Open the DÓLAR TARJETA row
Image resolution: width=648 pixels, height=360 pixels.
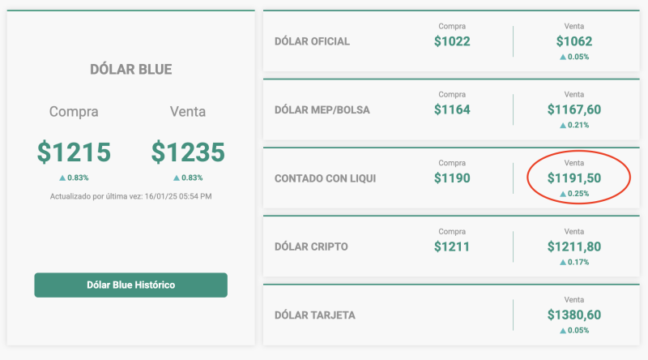[x=315, y=315]
